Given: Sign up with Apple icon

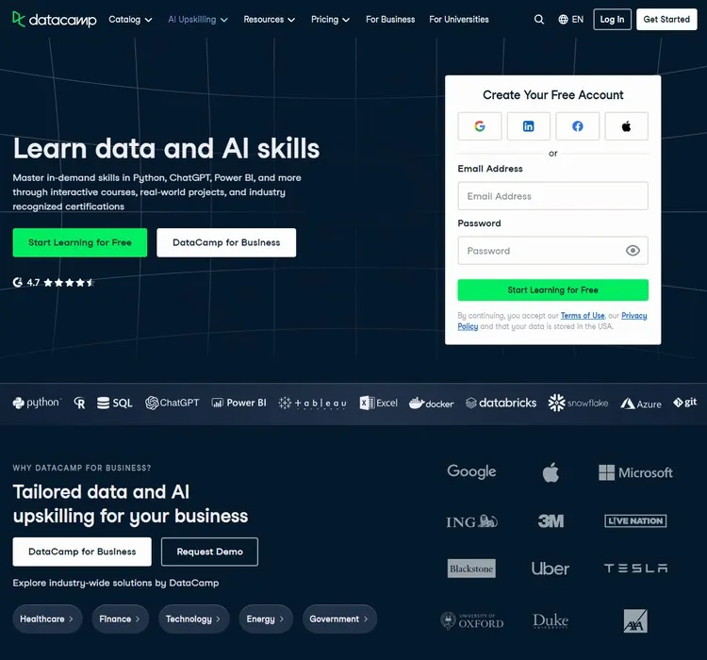Looking at the screenshot, I should pyautogui.click(x=626, y=126).
